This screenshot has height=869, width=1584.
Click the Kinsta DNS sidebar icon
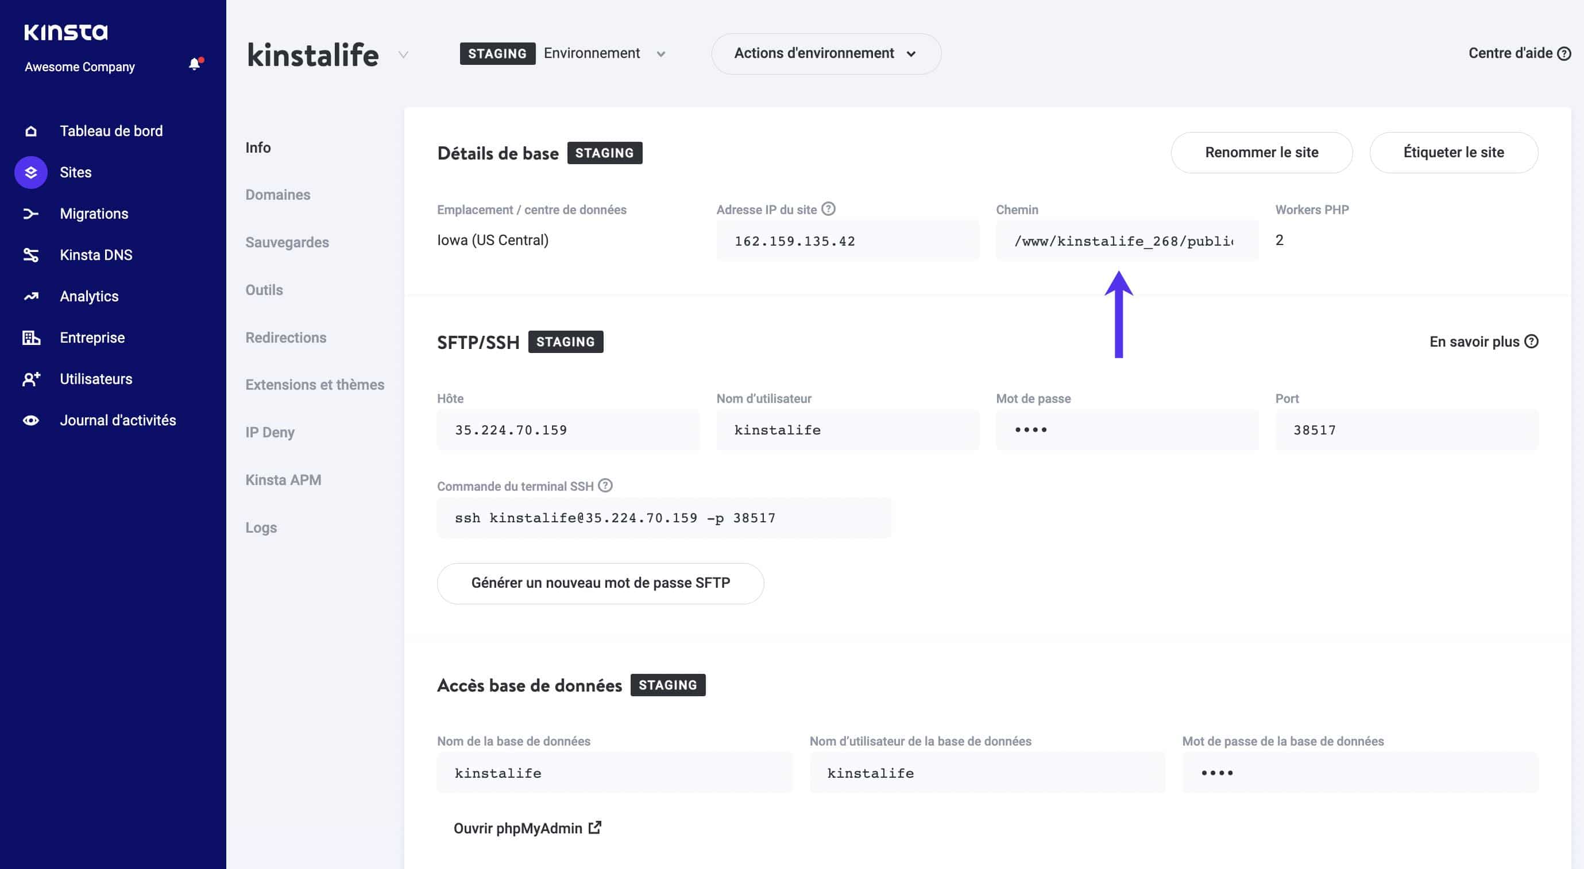[30, 255]
